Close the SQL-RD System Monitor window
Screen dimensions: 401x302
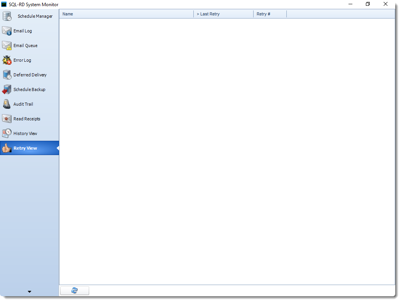[386, 4]
